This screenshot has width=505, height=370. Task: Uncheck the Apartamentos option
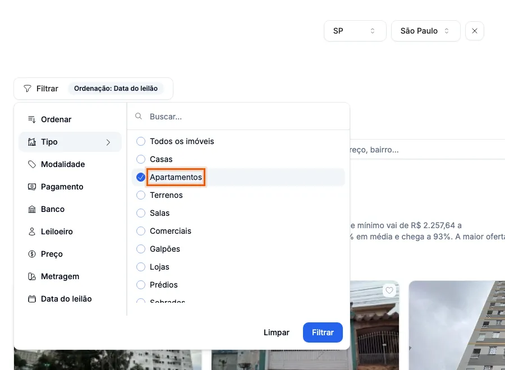click(141, 177)
